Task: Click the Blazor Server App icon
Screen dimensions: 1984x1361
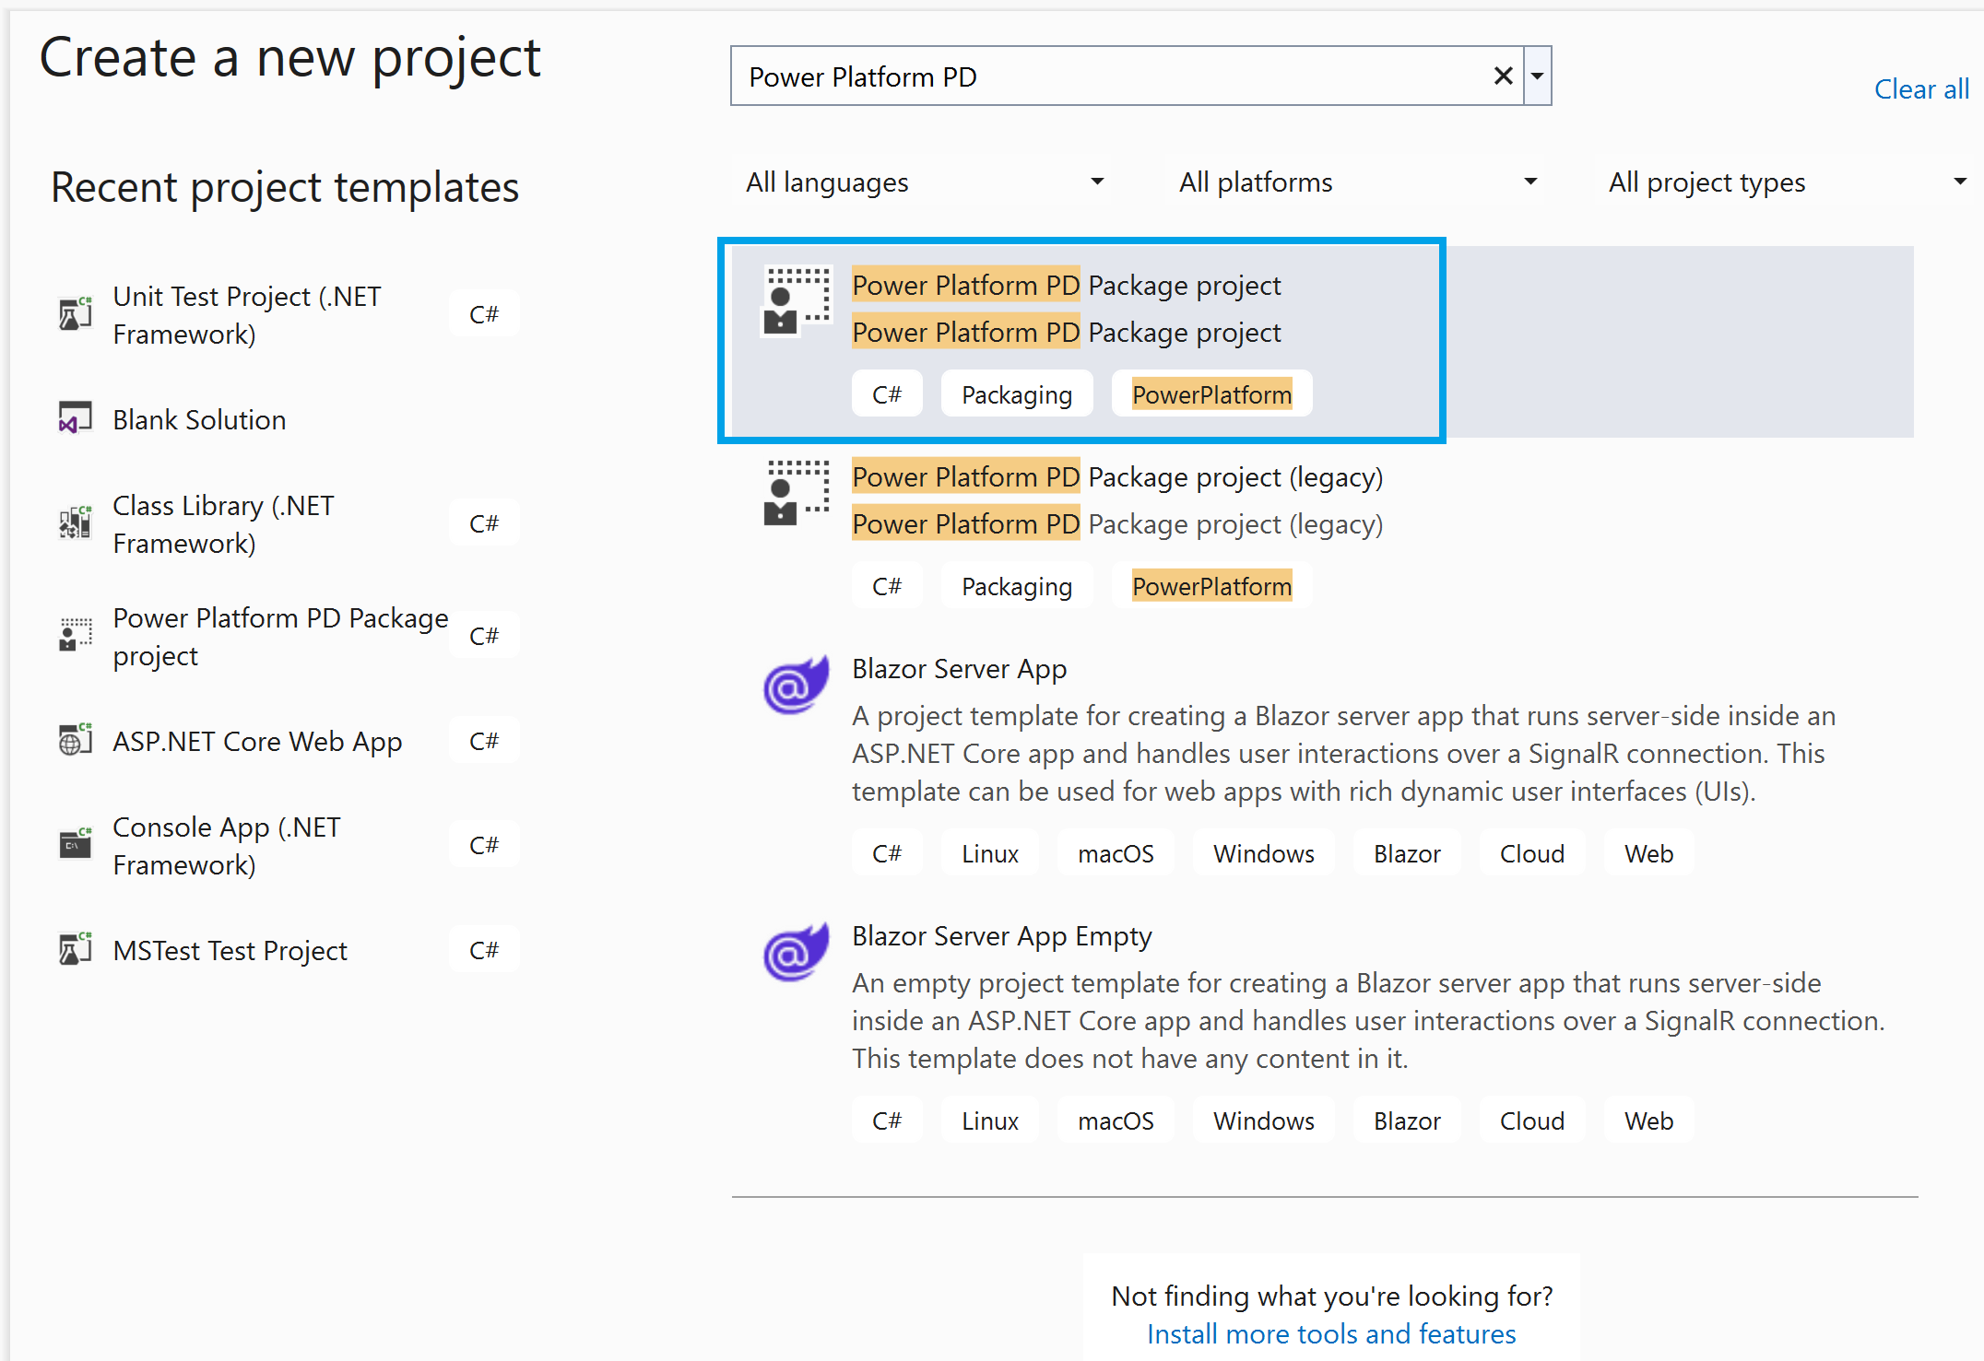Action: point(796,686)
